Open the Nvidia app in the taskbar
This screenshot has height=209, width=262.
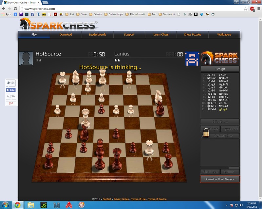click(44, 205)
